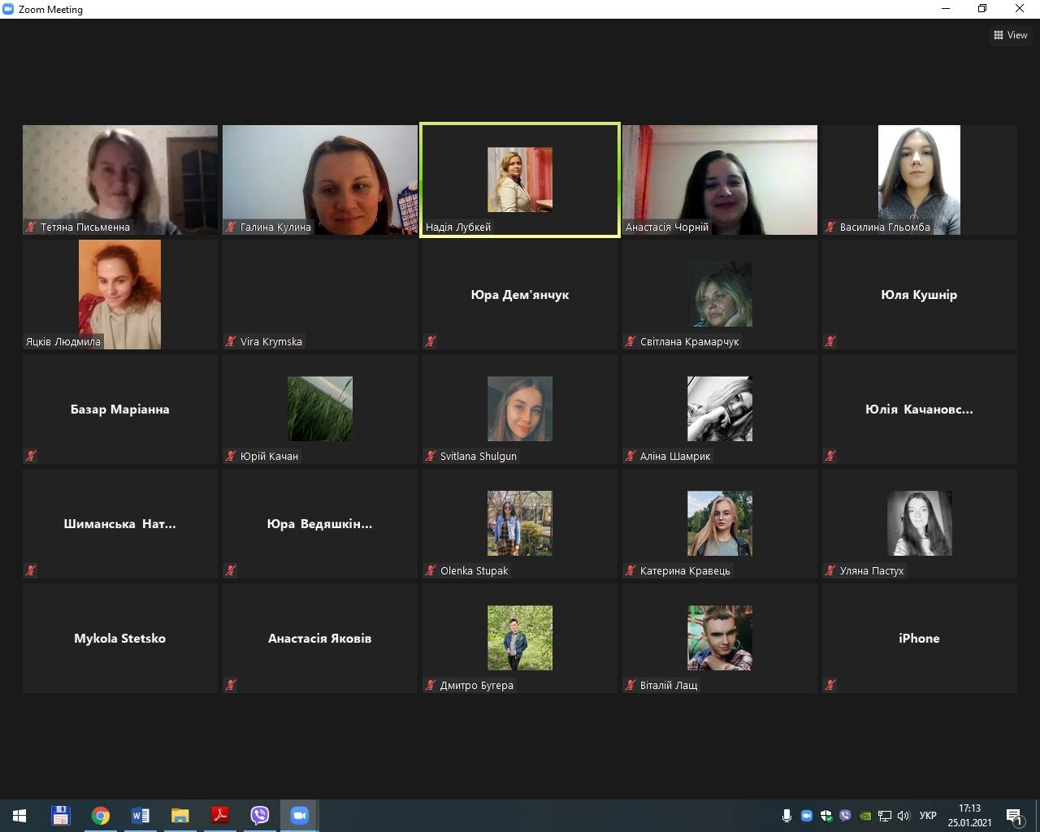
Task: Click the name label Olenka Stupak
Action: click(474, 570)
